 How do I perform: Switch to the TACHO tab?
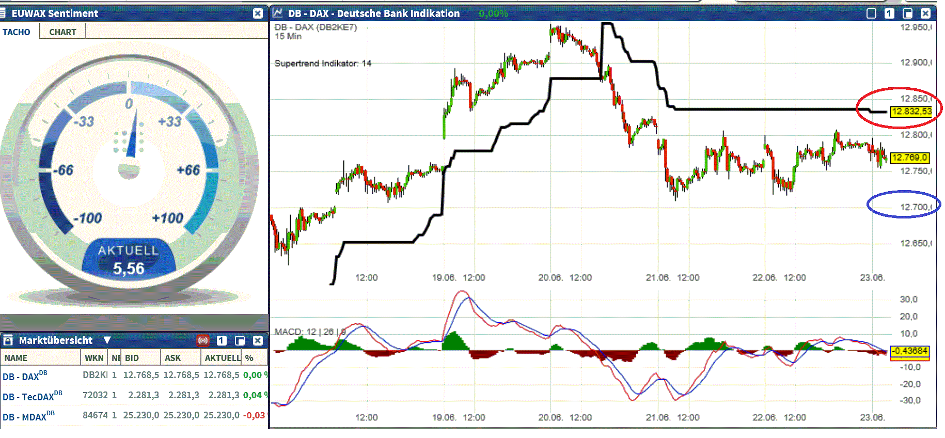click(17, 32)
